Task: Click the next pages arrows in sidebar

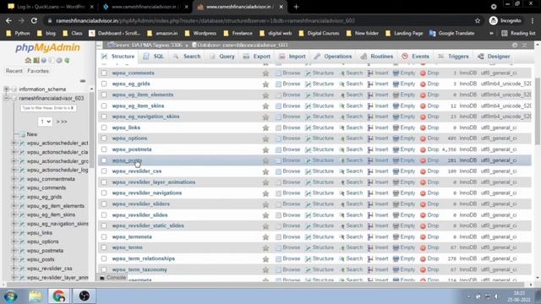Action: [x=62, y=122]
